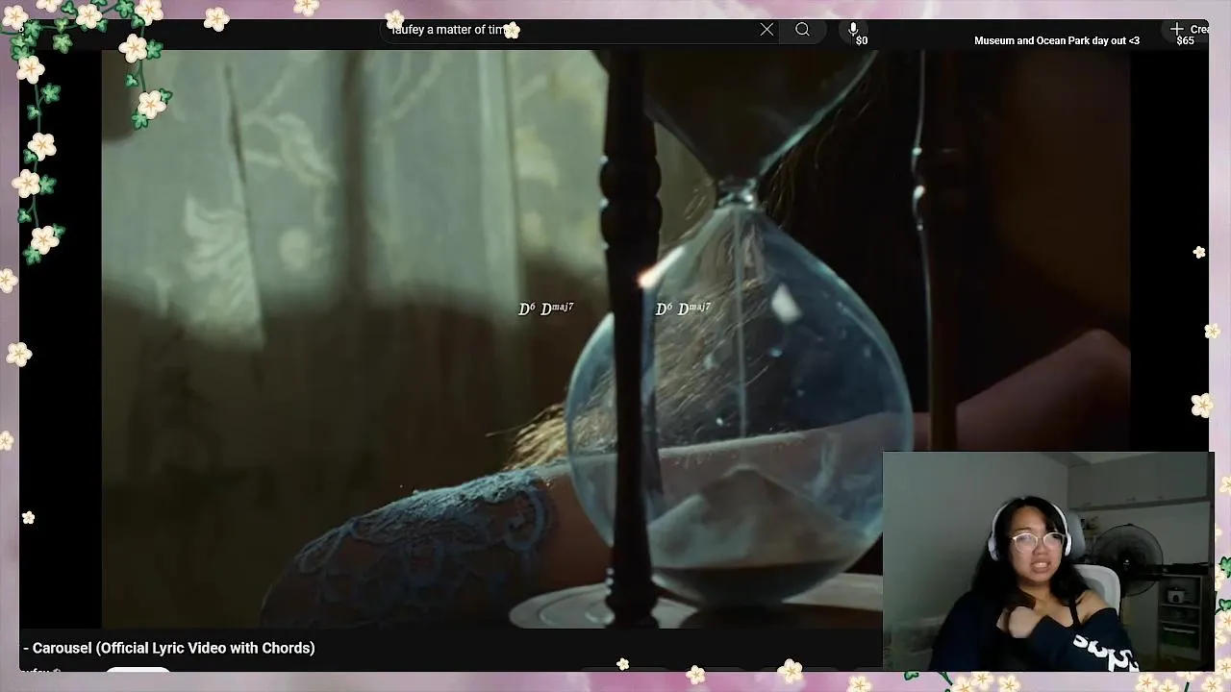The image size is (1231, 692).
Task: Clear the search box with the X icon
Action: (x=766, y=30)
